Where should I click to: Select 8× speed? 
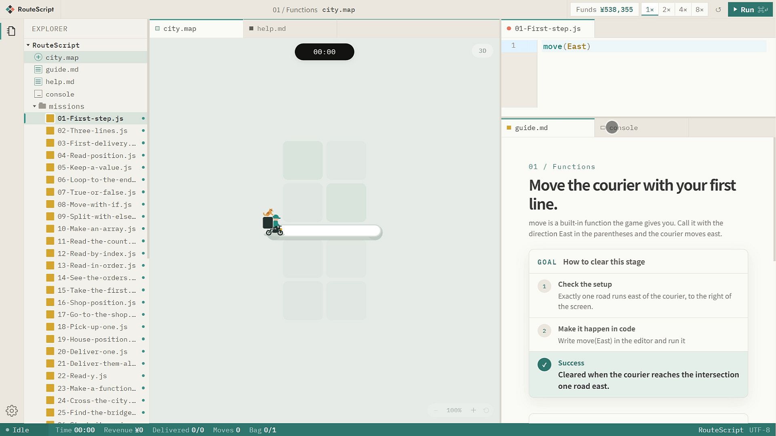click(700, 9)
